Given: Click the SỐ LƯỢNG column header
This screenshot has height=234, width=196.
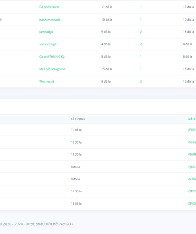Looking at the screenshot, I should point(78,119).
